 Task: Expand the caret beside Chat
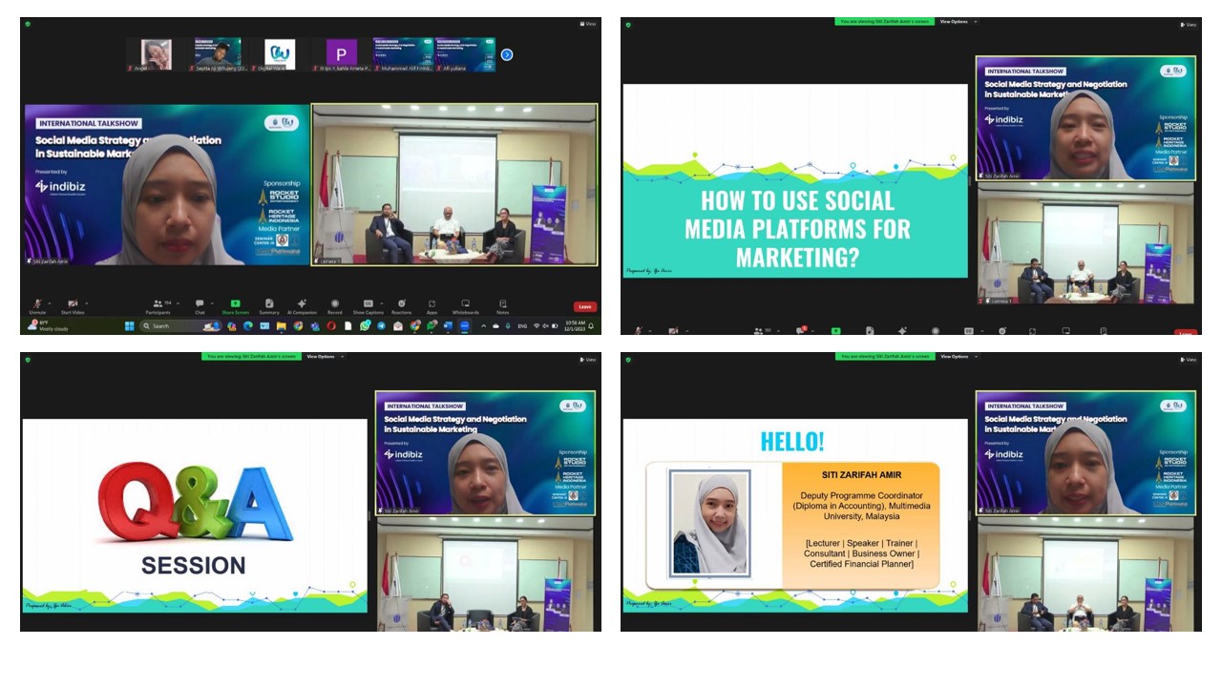pos(212,302)
